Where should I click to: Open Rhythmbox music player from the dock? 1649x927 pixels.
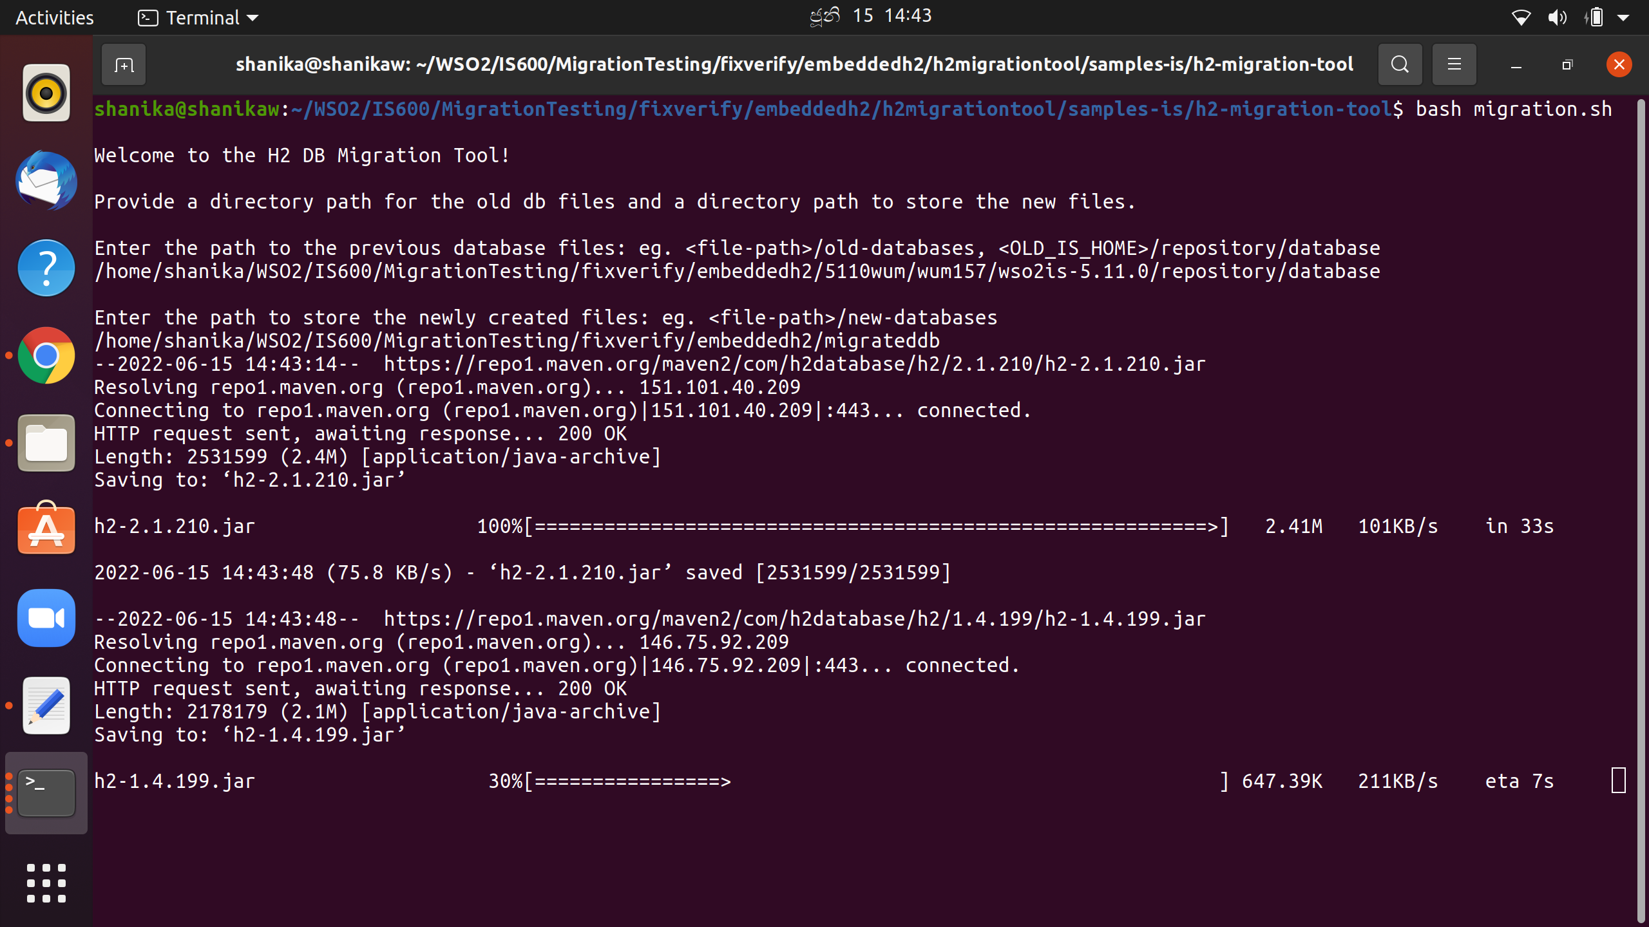[x=46, y=93]
